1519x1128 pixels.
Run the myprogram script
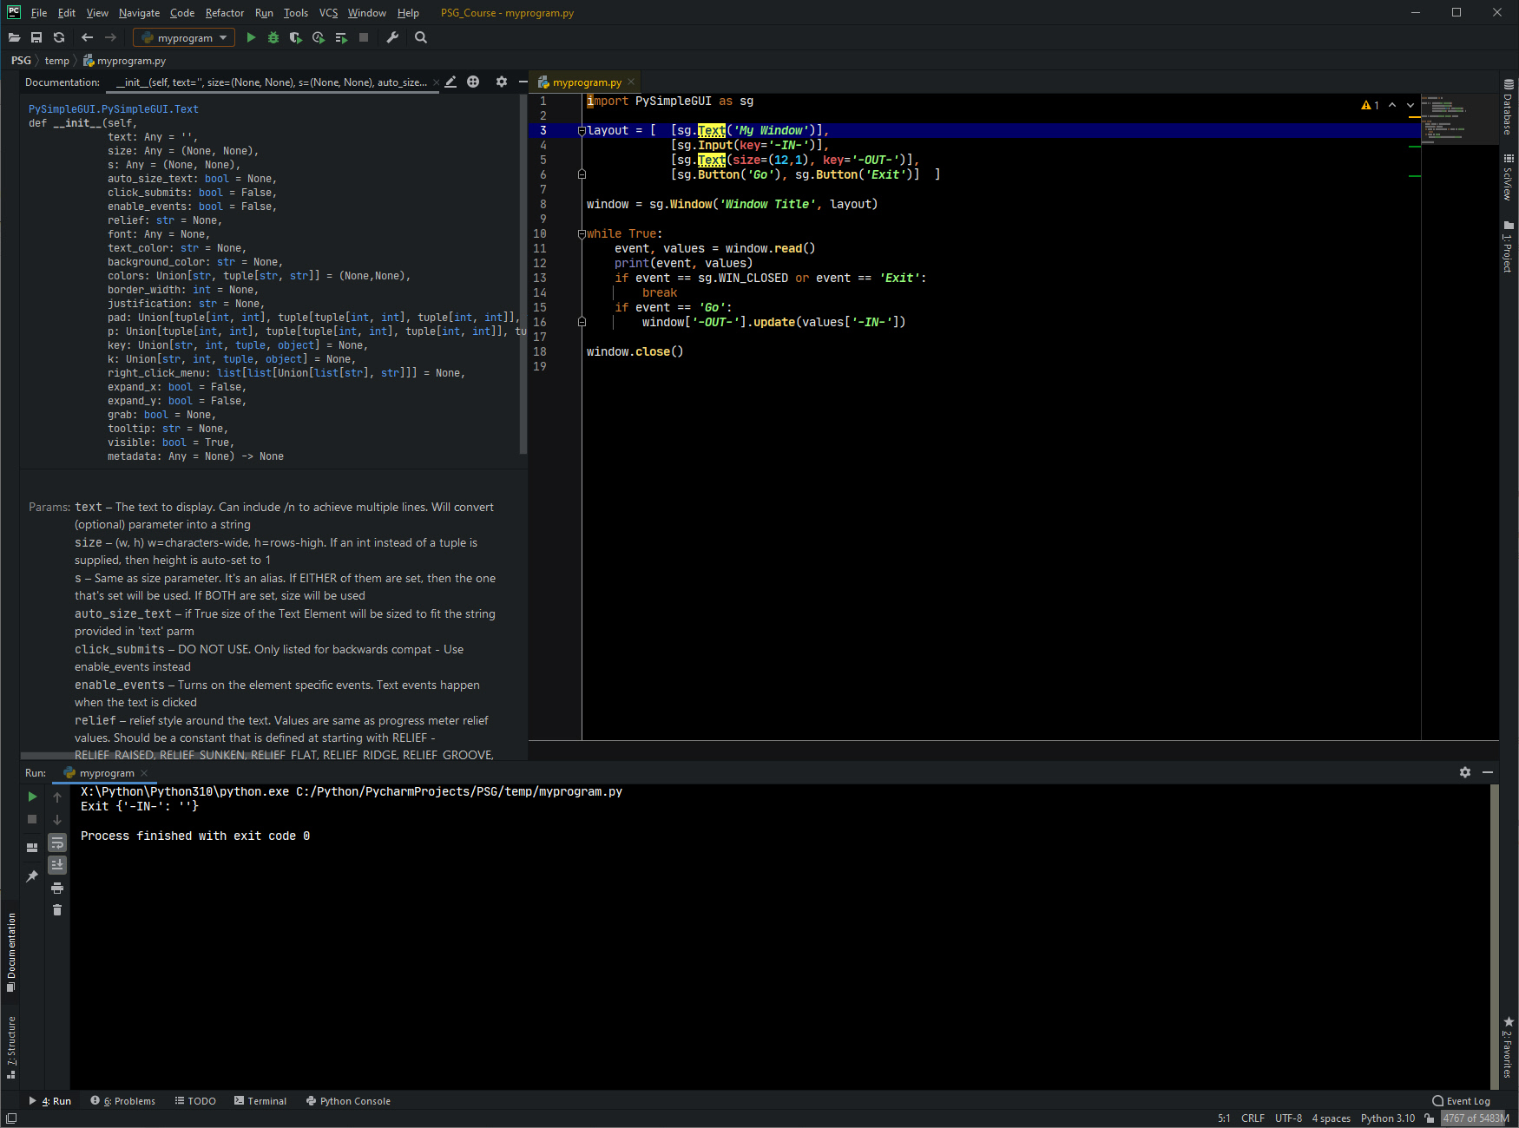tap(251, 37)
